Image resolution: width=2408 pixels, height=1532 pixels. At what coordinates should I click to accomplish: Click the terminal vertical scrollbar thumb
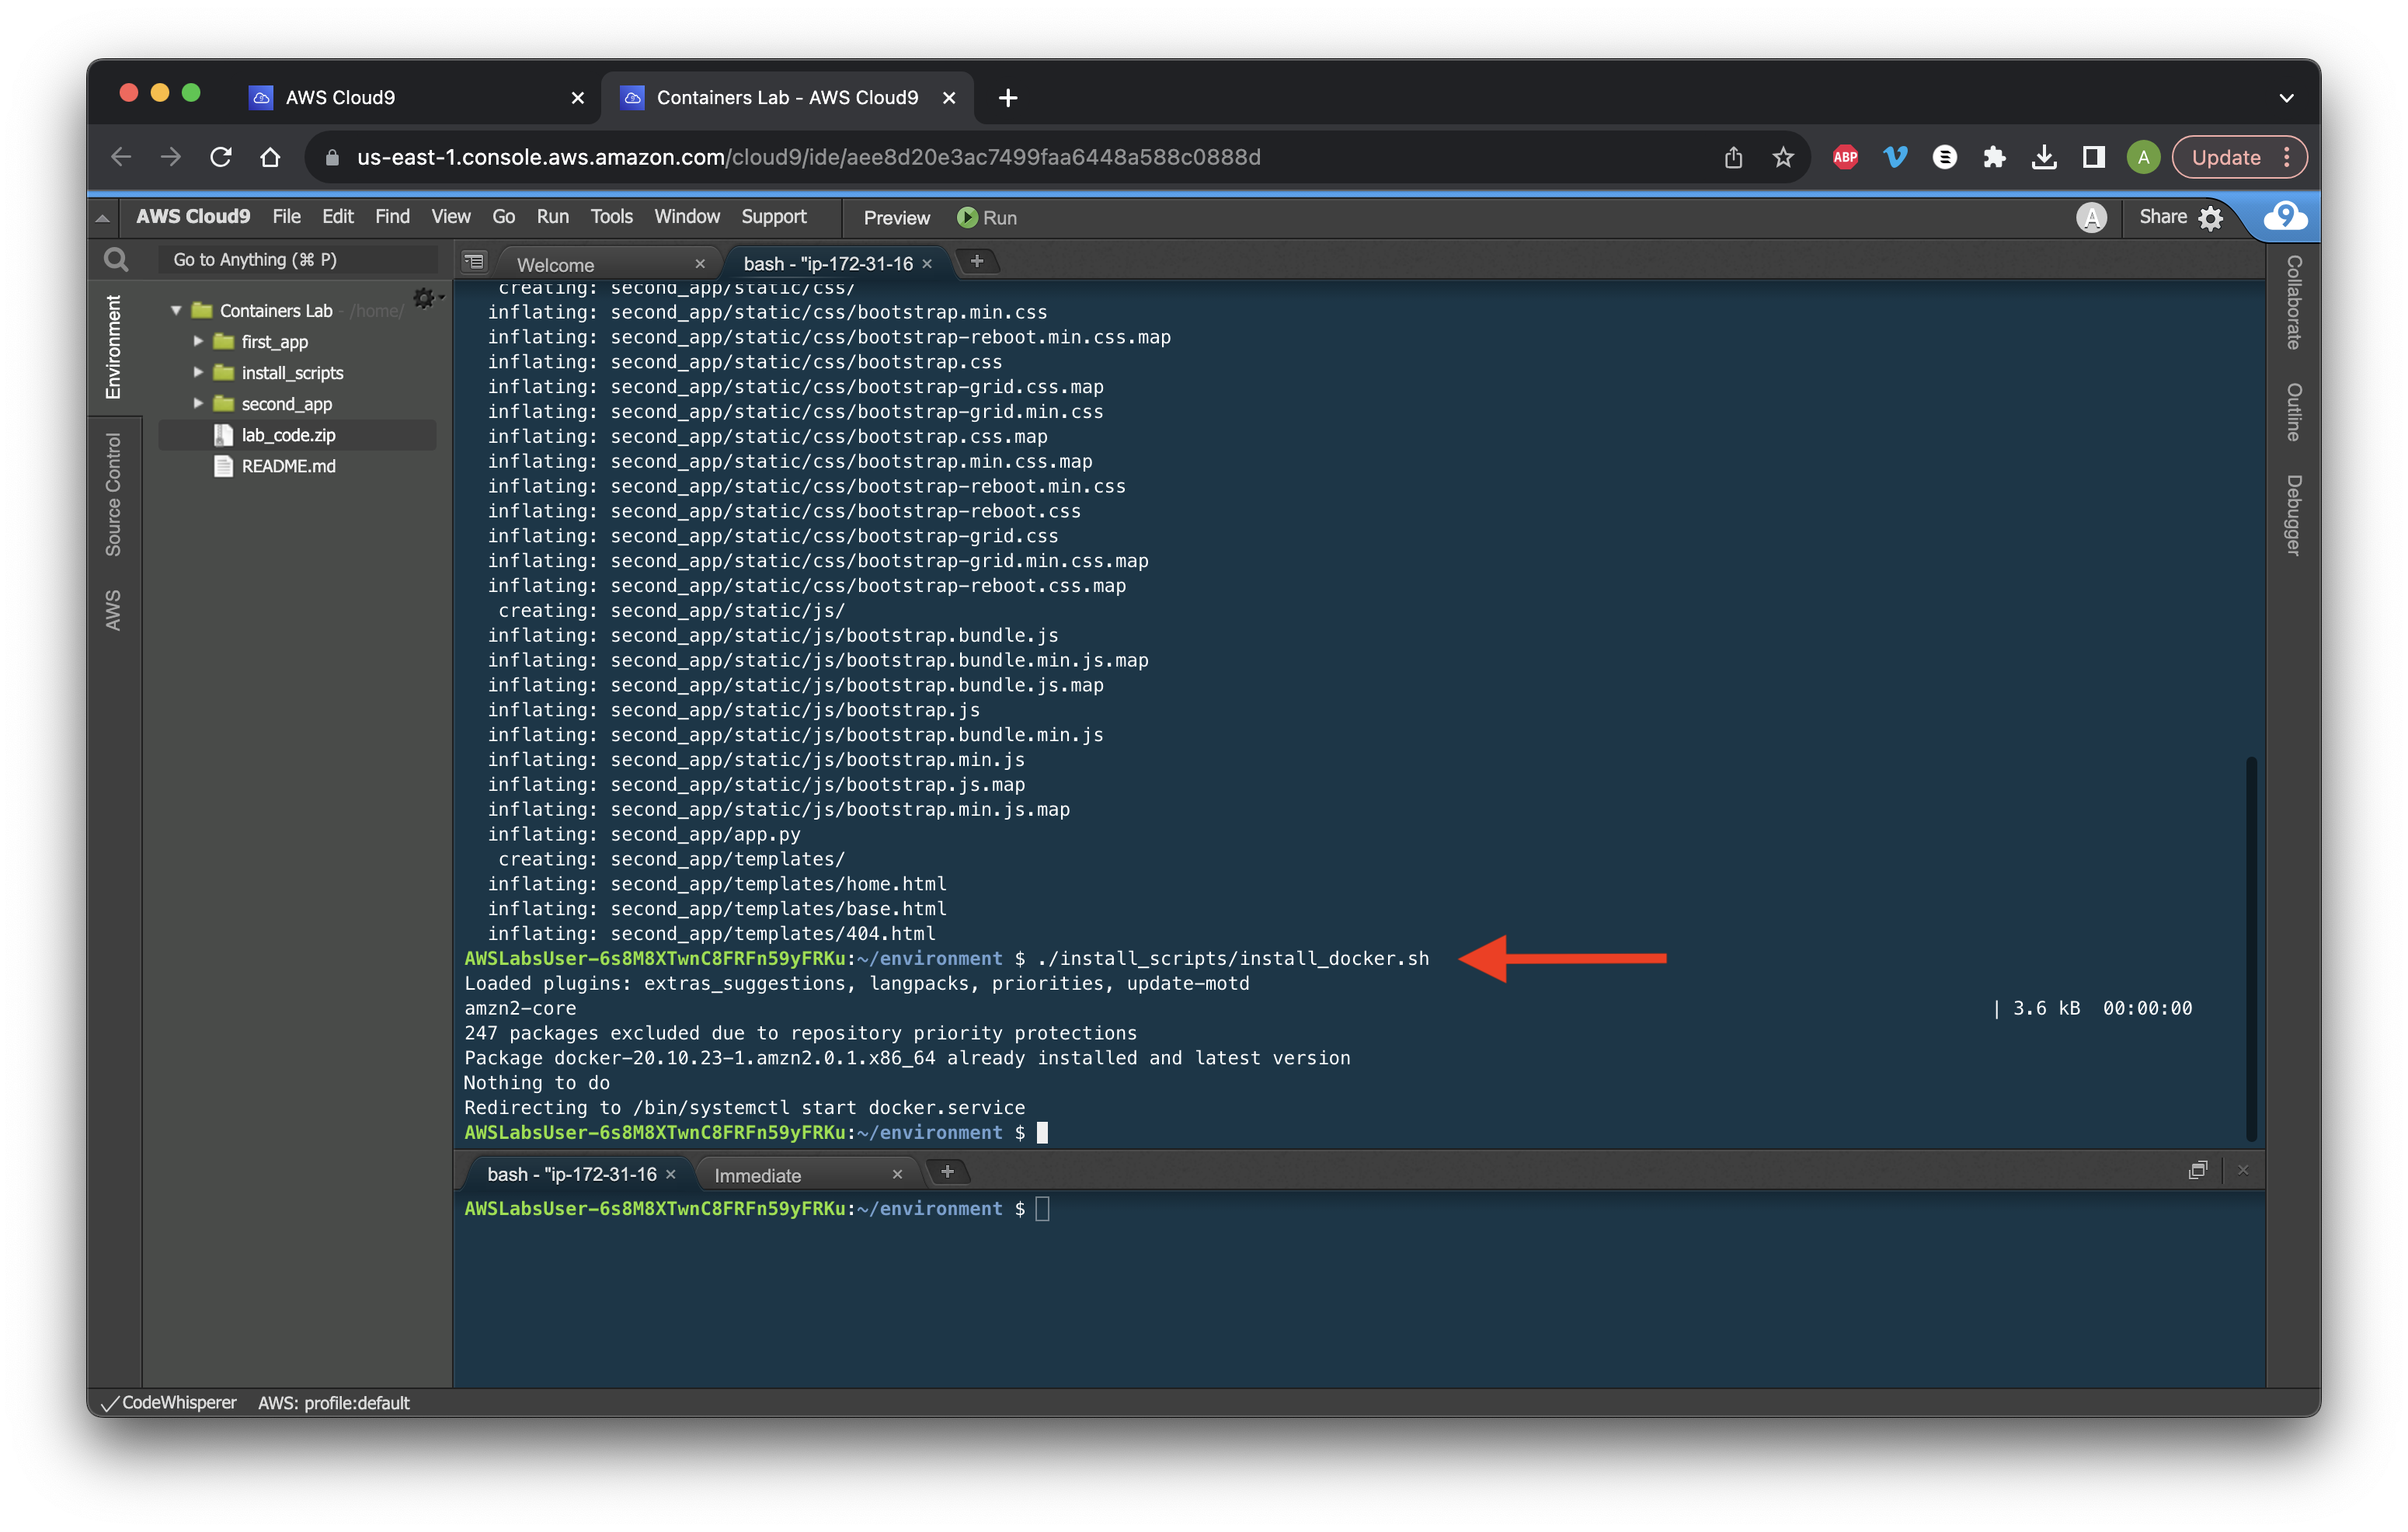[2251, 948]
